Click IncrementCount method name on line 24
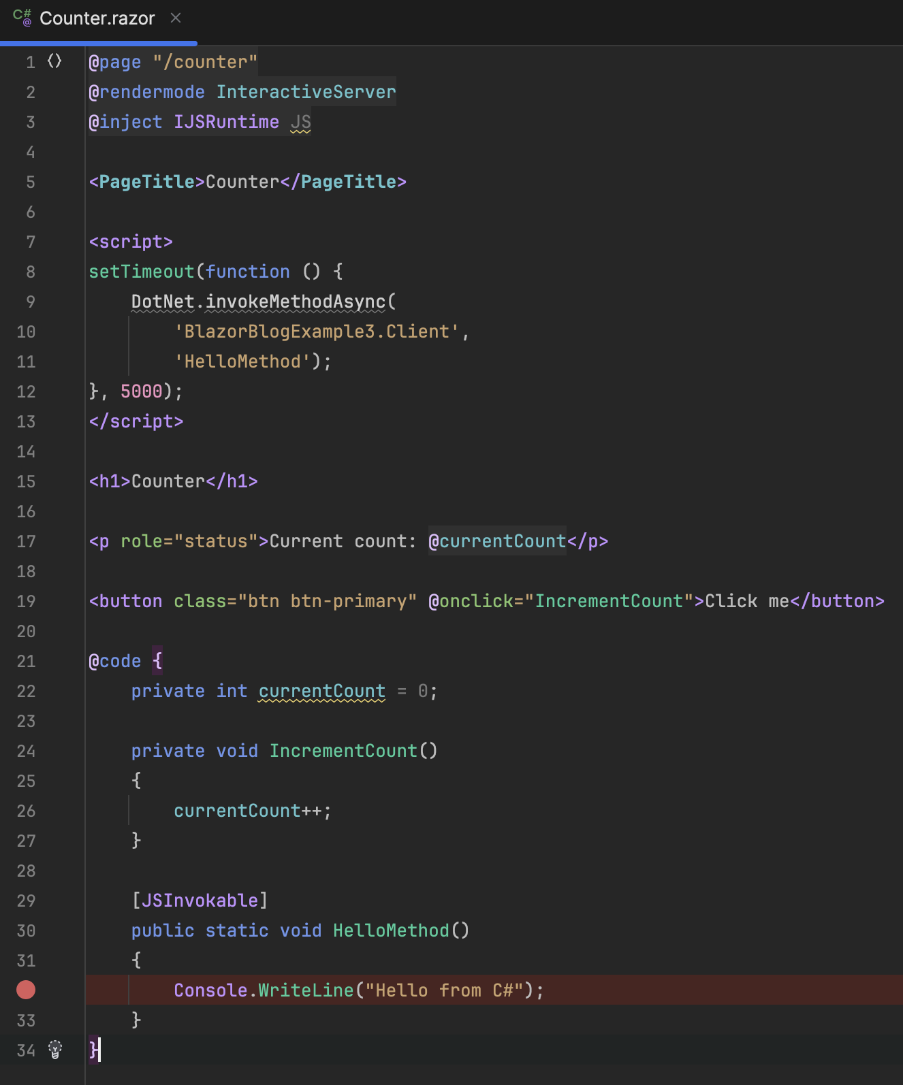The height and width of the screenshot is (1085, 903). (343, 751)
